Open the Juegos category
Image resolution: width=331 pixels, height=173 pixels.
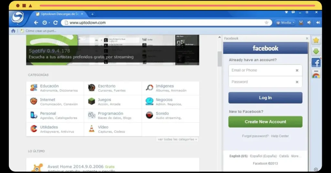pyautogui.click(x=113, y=102)
